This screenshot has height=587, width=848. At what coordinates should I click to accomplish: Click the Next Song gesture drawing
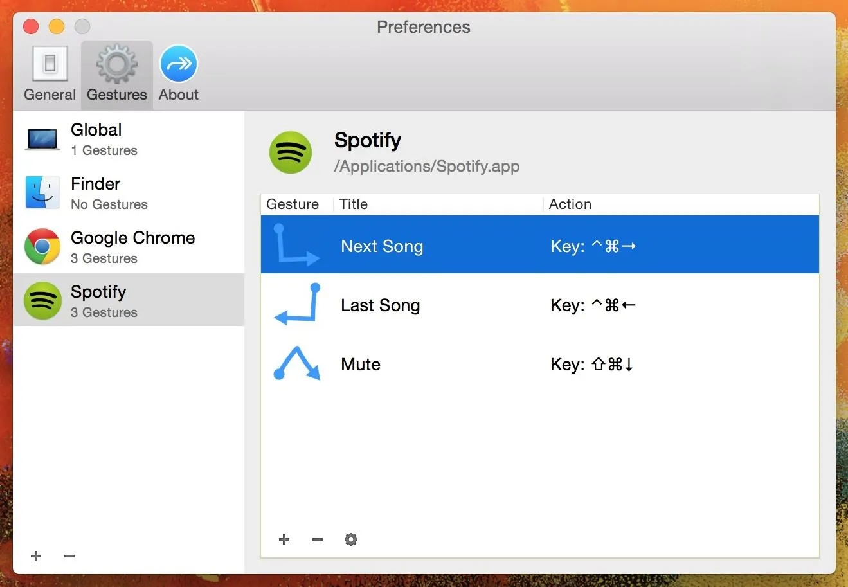[296, 245]
